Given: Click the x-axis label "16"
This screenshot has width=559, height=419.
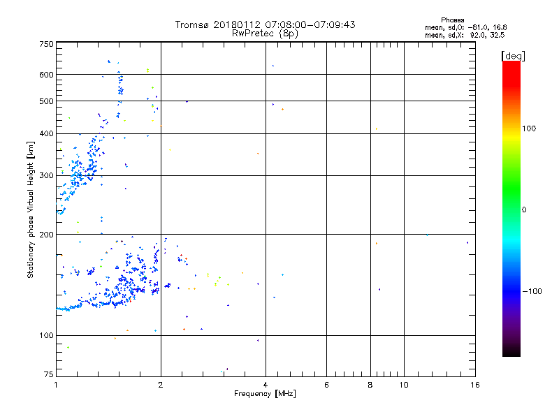Looking at the screenshot, I should (475, 385).
